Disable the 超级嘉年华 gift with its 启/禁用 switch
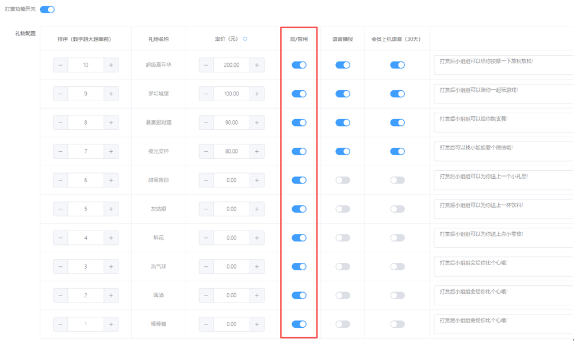The image size is (574, 341). [x=299, y=65]
